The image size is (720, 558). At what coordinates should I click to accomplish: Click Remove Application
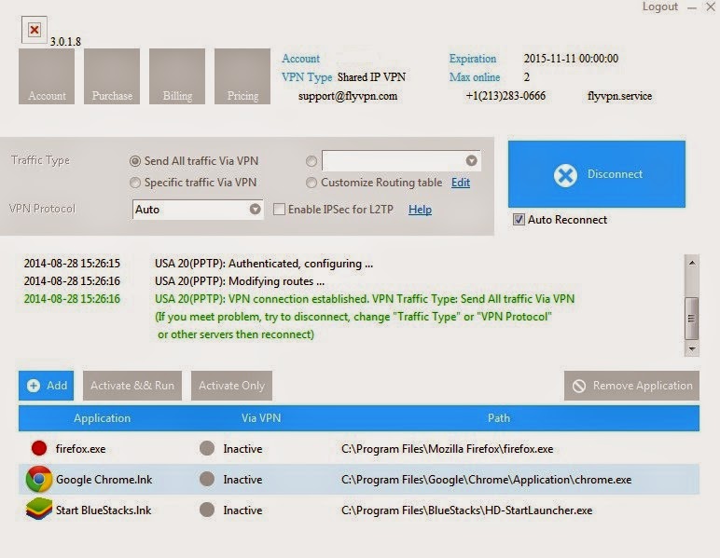631,386
